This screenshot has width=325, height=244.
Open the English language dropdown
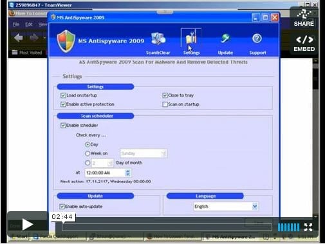pos(226,207)
